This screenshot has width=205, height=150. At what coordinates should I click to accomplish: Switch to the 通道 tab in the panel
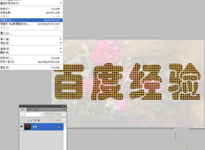coord(30,109)
